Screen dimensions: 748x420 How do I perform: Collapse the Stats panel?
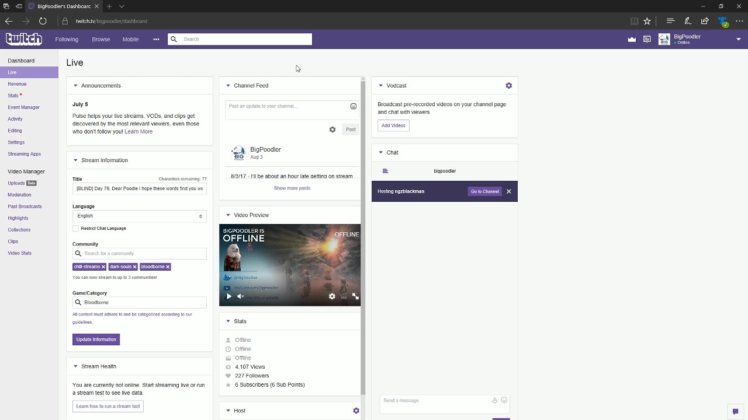pyautogui.click(x=228, y=321)
